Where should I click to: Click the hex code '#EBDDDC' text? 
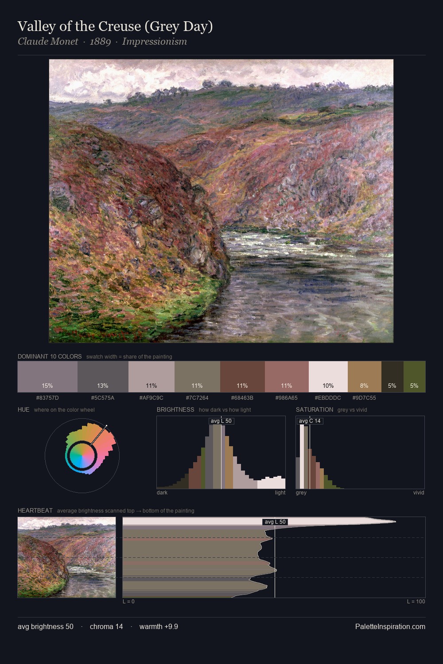point(328,398)
